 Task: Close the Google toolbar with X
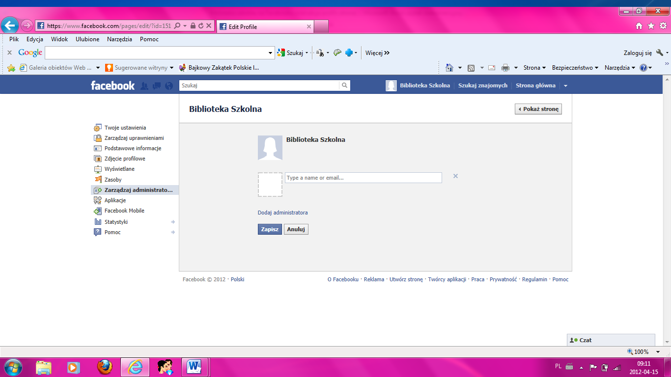[9, 53]
